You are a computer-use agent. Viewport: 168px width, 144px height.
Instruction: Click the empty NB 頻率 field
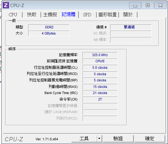click(x=131, y=40)
